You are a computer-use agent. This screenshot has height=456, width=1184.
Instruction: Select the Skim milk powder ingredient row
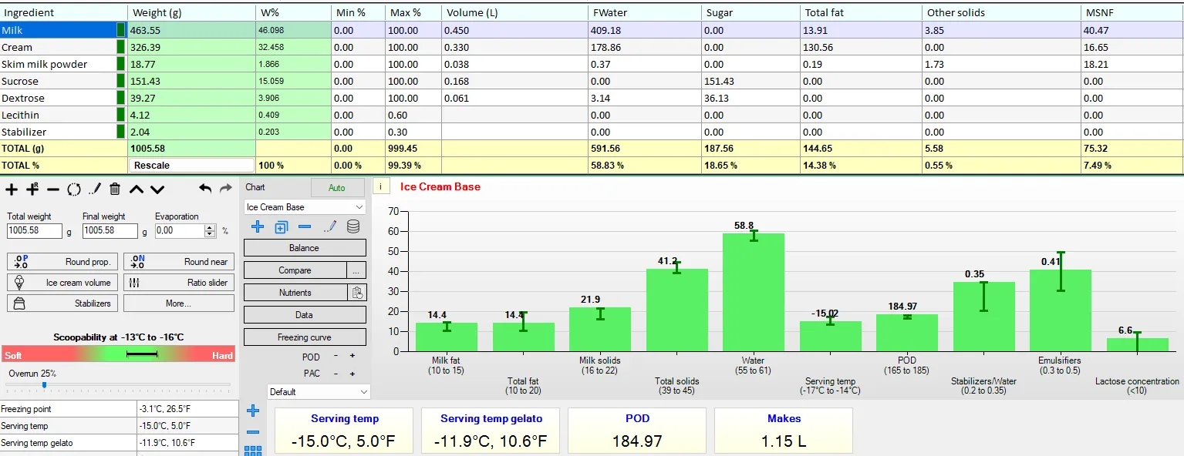[x=63, y=64]
